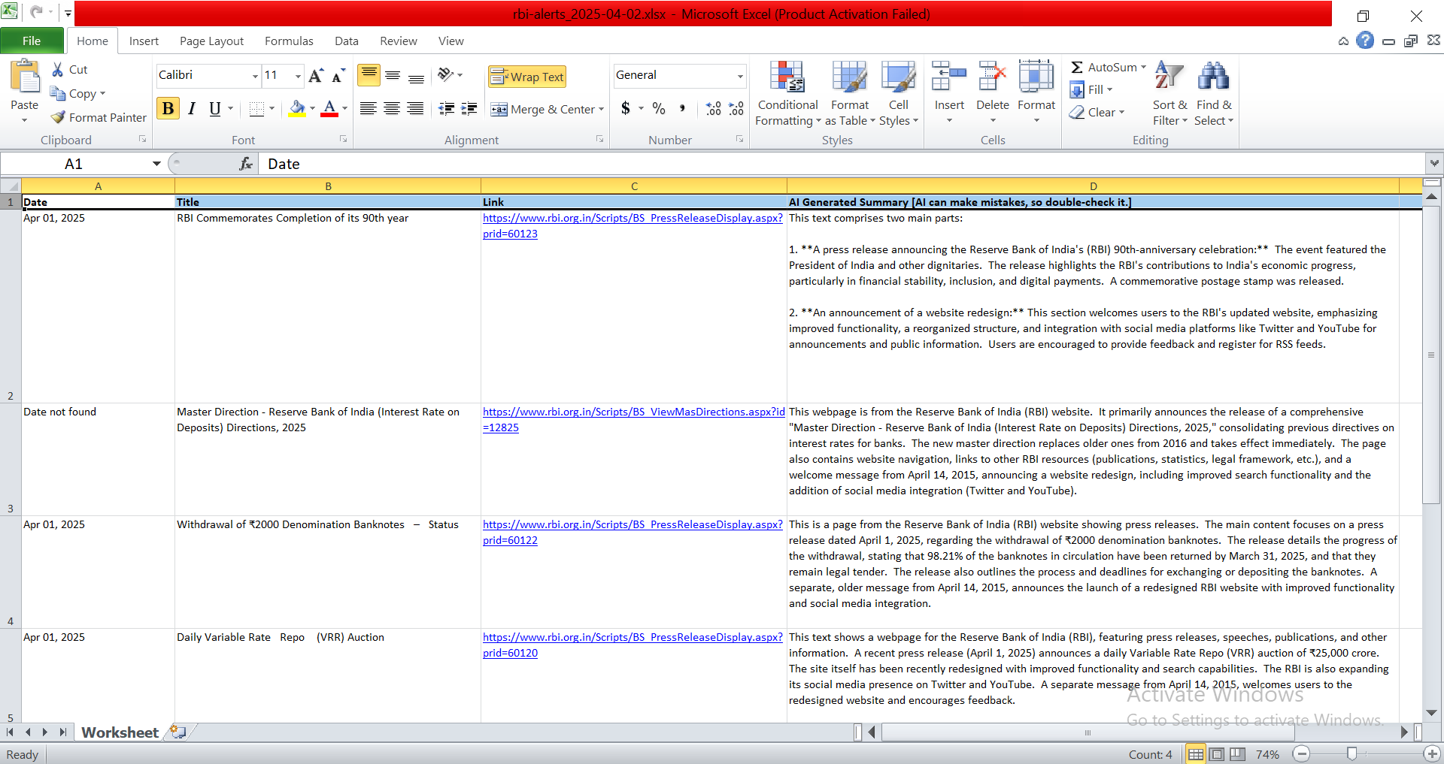
Task: Expand the formula bar
Action: coord(1434,163)
